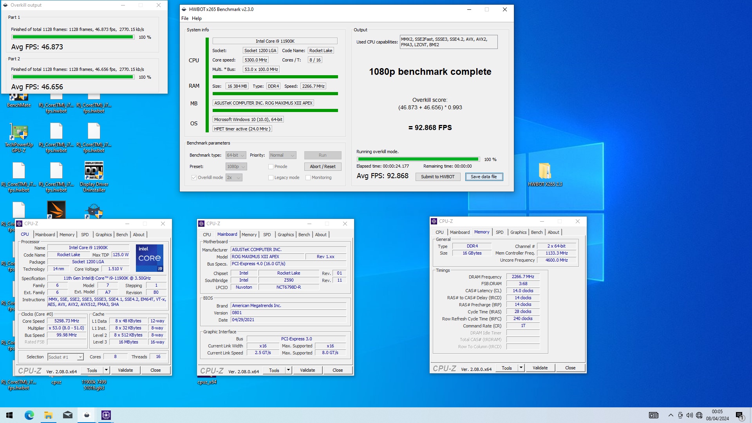Expand Tools arrow in CPU-Z Mainboard window
The width and height of the screenshot is (752, 423).
click(288, 370)
